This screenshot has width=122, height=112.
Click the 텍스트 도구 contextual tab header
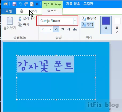coord(52,4)
